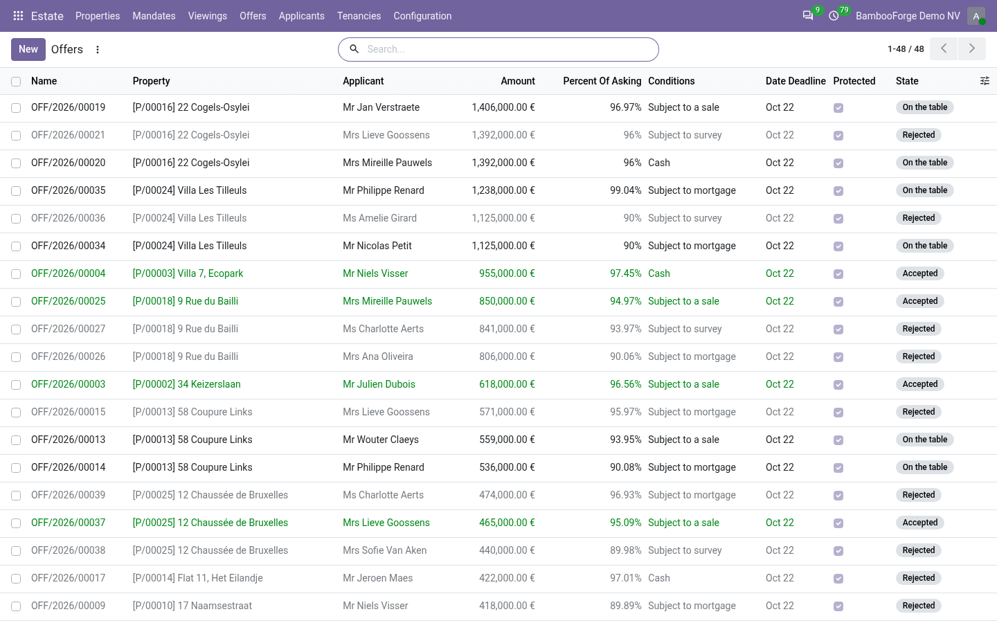Open the BambooForge Demo NV company switcher
This screenshot has height=623, width=997.
pyautogui.click(x=908, y=16)
